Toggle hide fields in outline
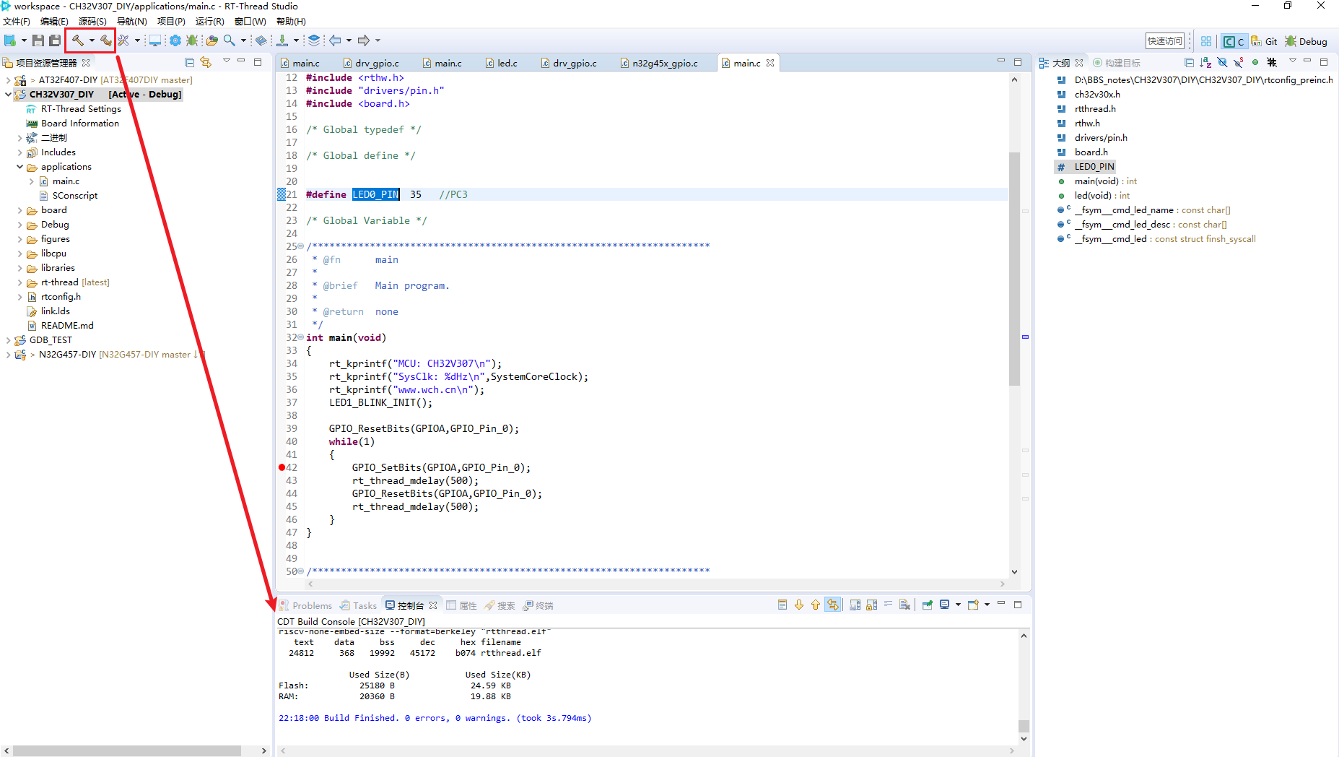 (x=1222, y=62)
